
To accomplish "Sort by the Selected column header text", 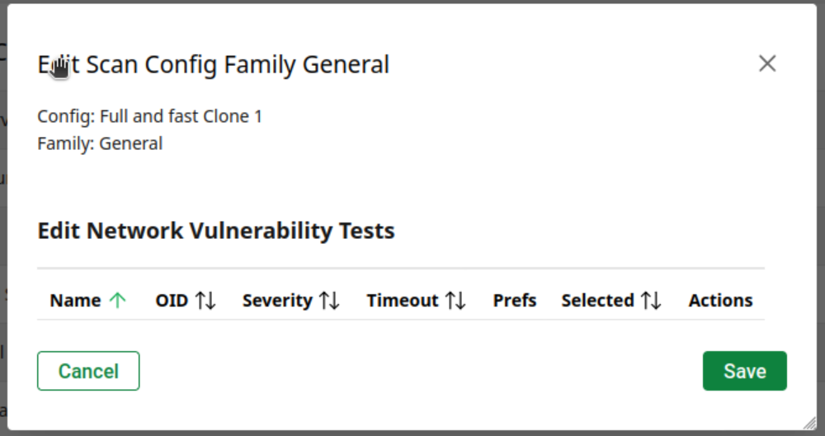I will (597, 301).
